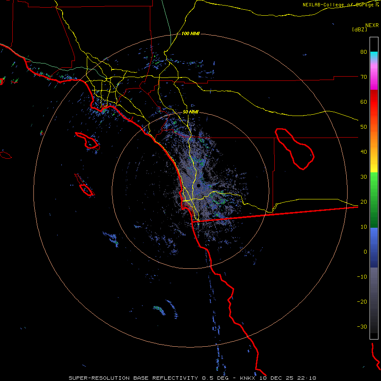Click the black radar site dot at map center
The width and height of the screenshot is (381, 381).
(x=199, y=186)
